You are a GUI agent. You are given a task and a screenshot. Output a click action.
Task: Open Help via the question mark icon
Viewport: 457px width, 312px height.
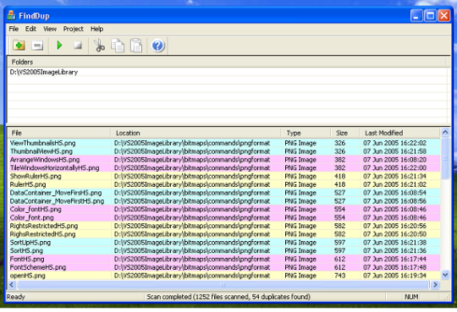point(158,46)
